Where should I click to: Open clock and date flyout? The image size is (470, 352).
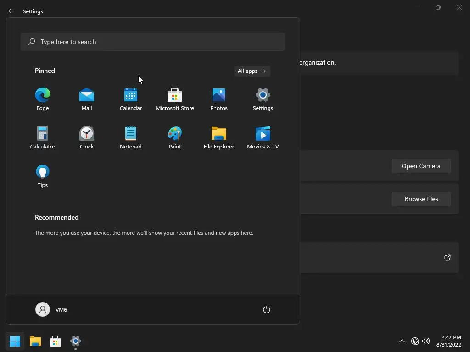tap(449, 341)
